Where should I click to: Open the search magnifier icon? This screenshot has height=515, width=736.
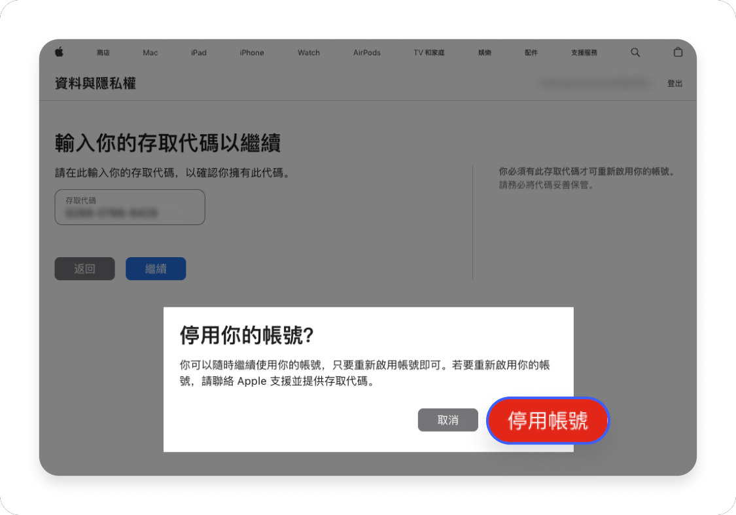(x=635, y=52)
